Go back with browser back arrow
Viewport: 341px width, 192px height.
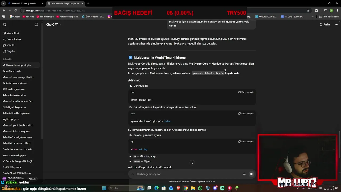coord(3,10)
